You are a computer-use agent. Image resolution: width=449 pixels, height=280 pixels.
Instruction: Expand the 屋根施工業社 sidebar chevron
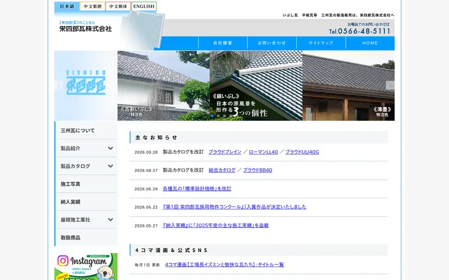pyautogui.click(x=110, y=220)
